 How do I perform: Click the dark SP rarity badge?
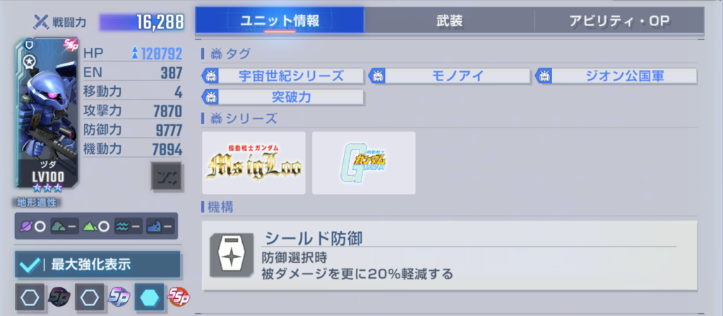point(59,297)
